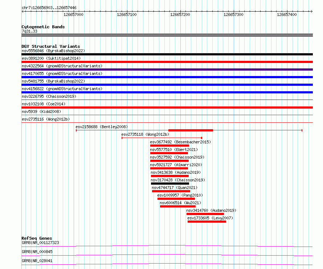Click nsv6006514 (Wu2021) variant label

(x=180, y=203)
